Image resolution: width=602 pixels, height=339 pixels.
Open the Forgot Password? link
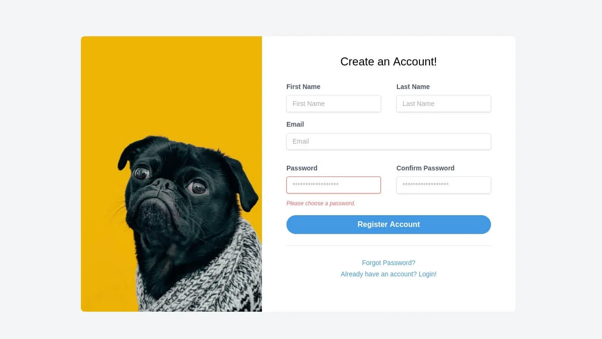click(388, 263)
